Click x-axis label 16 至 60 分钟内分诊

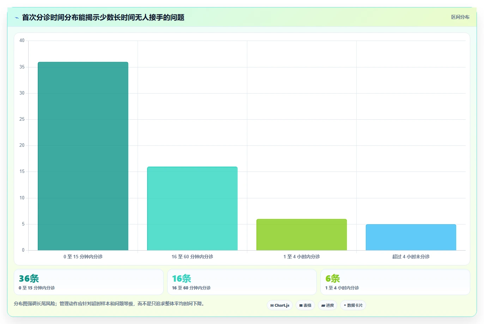point(192,257)
